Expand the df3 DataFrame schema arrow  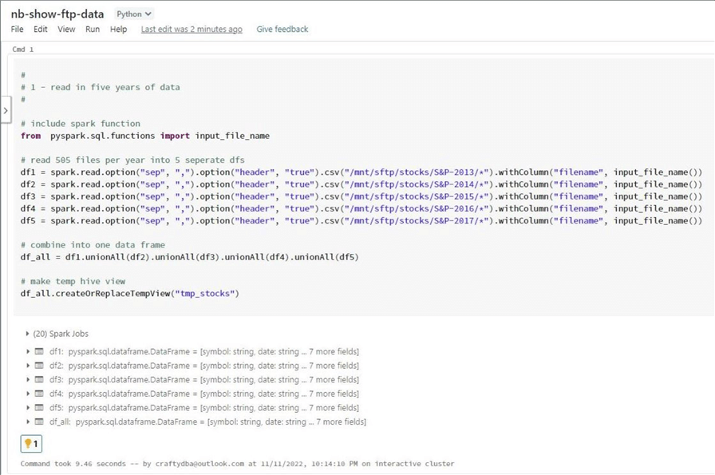pyautogui.click(x=29, y=380)
